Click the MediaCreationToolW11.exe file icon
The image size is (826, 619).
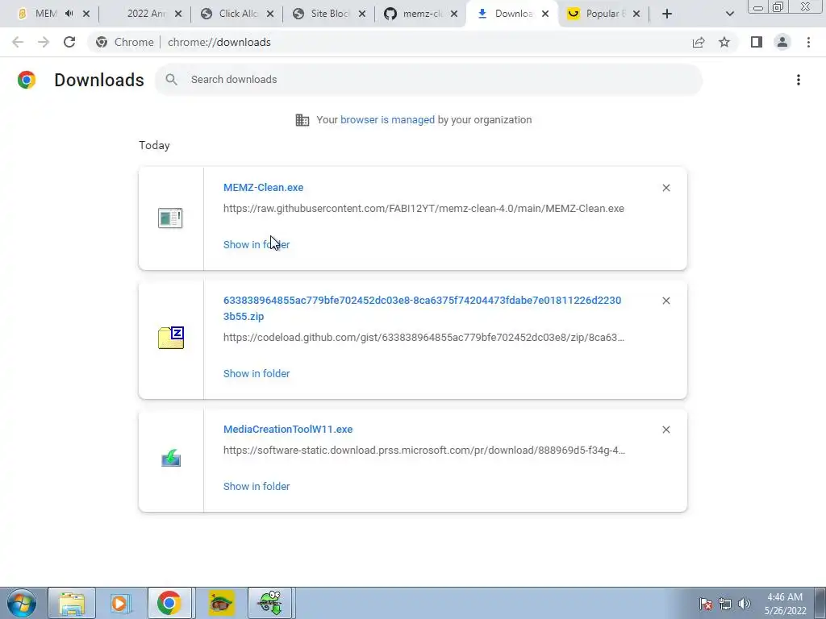pyautogui.click(x=171, y=458)
